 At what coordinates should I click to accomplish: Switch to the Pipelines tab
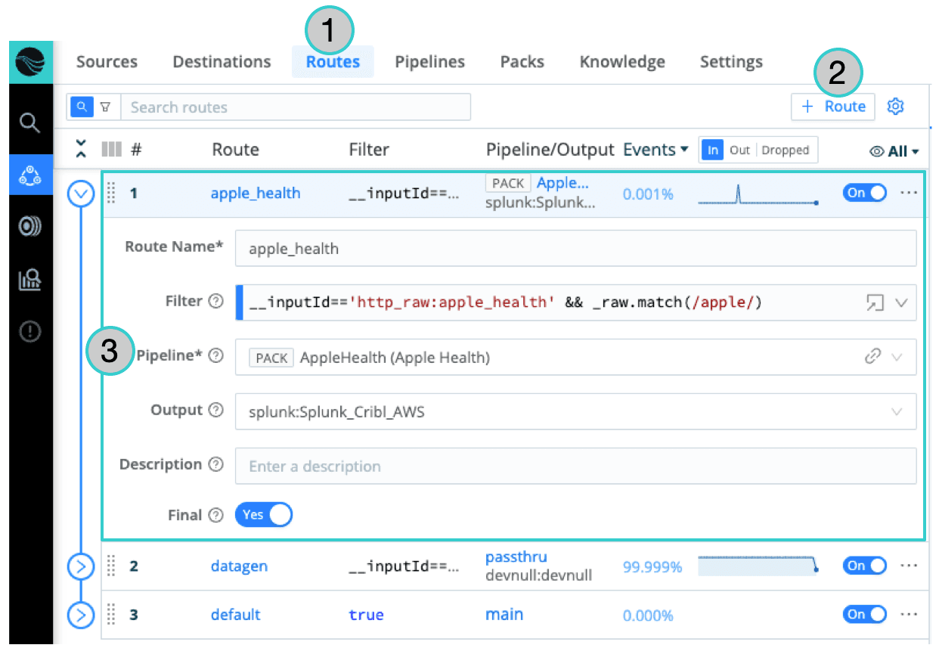[x=429, y=62]
